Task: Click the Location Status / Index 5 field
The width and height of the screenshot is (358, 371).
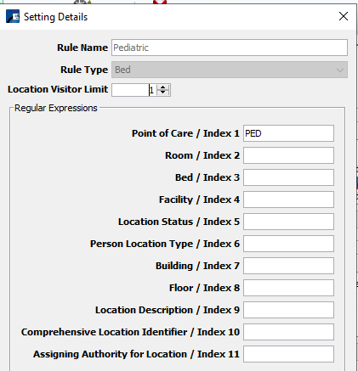Action: [288, 222]
